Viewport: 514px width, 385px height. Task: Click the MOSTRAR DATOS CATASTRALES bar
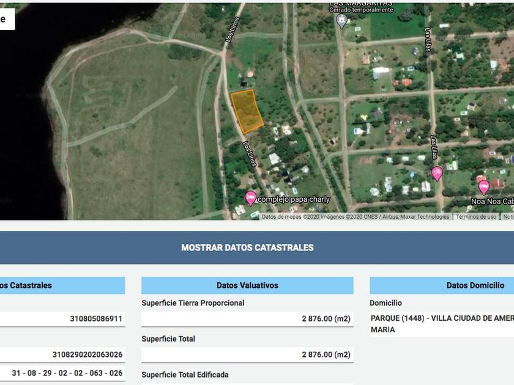click(247, 248)
